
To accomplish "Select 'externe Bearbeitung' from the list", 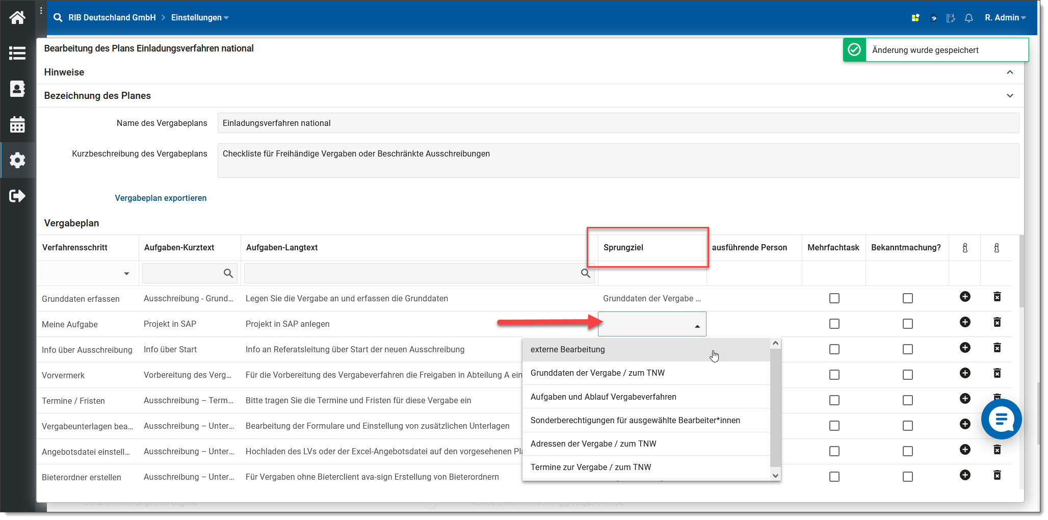I will (568, 350).
